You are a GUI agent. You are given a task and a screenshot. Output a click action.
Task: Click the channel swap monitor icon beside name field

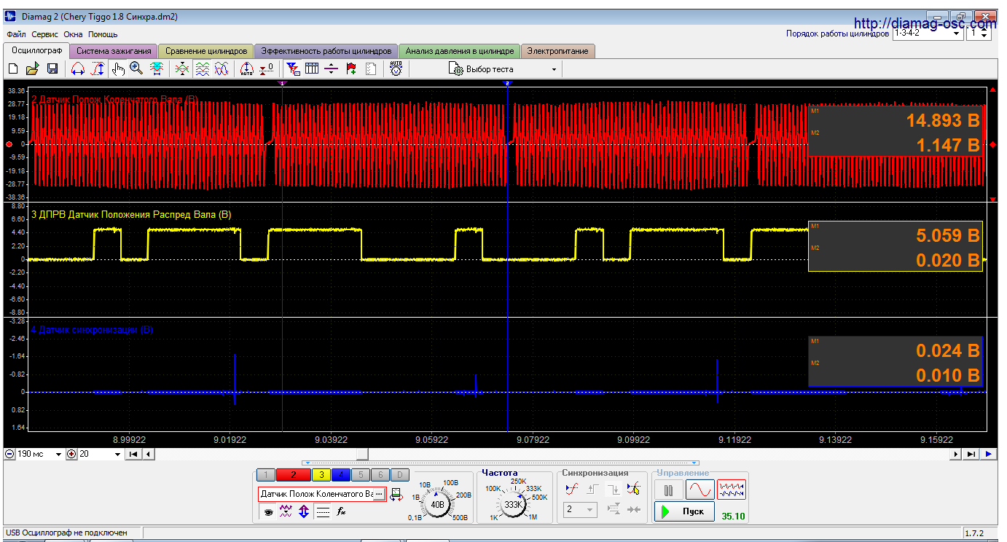tap(397, 495)
